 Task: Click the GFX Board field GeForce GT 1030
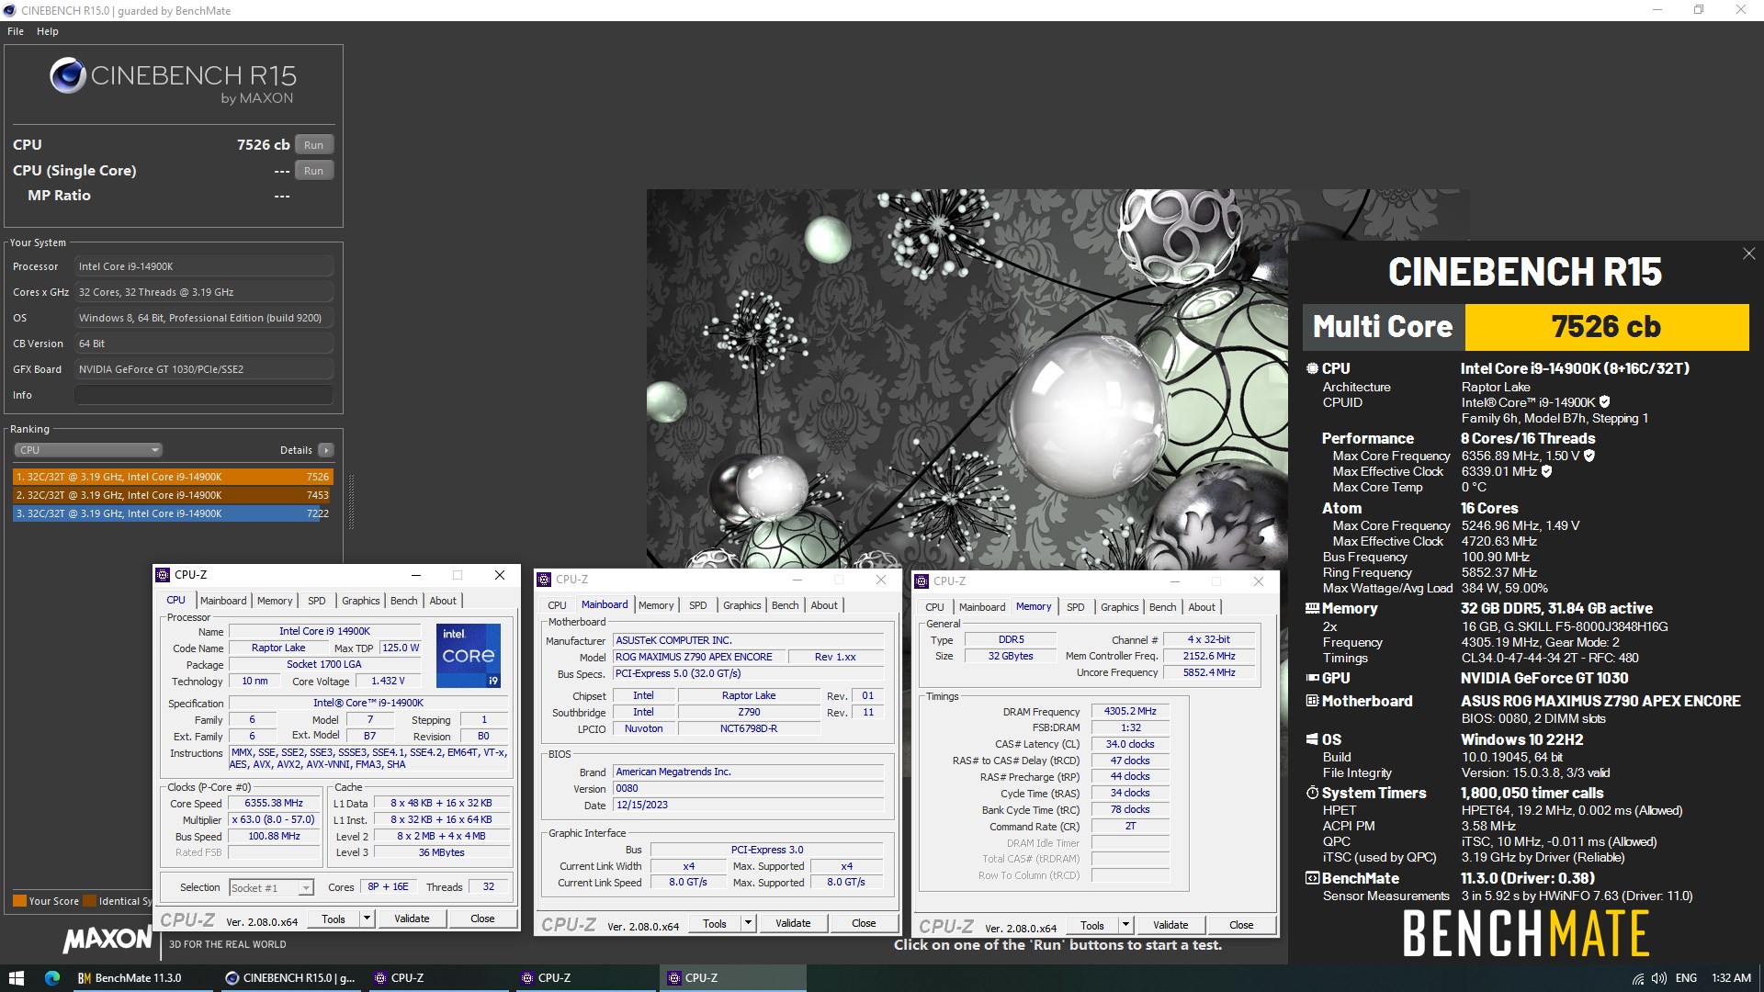pyautogui.click(x=203, y=369)
